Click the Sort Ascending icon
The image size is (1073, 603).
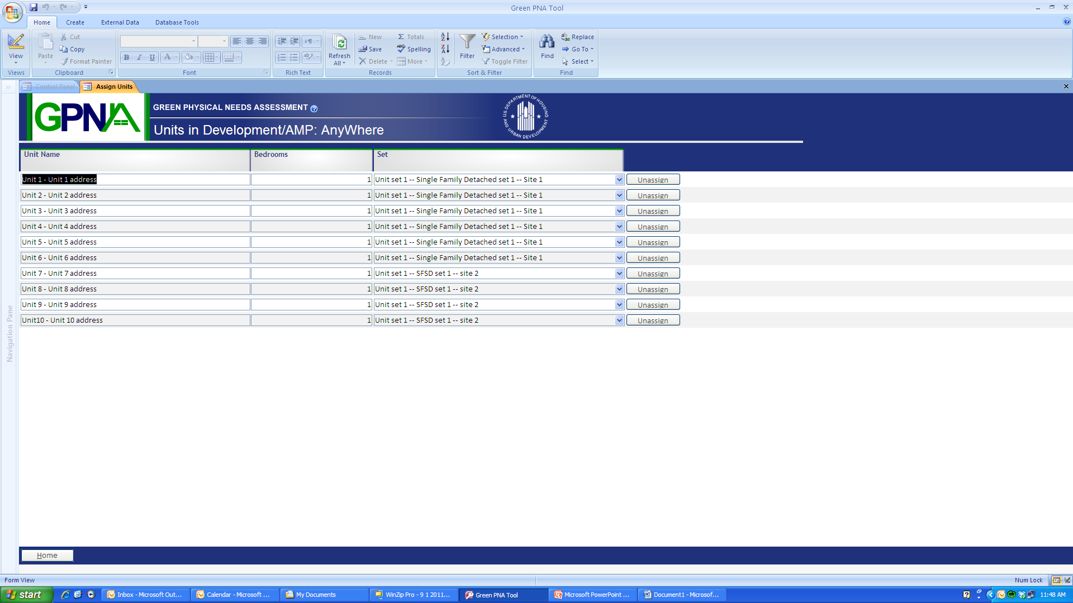[445, 37]
